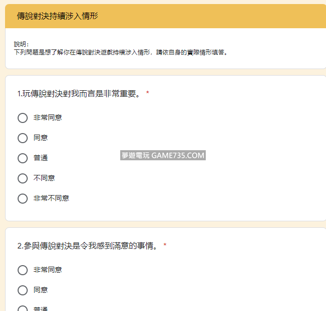Pick the 普通 radio button in question 2

[x=23, y=308]
